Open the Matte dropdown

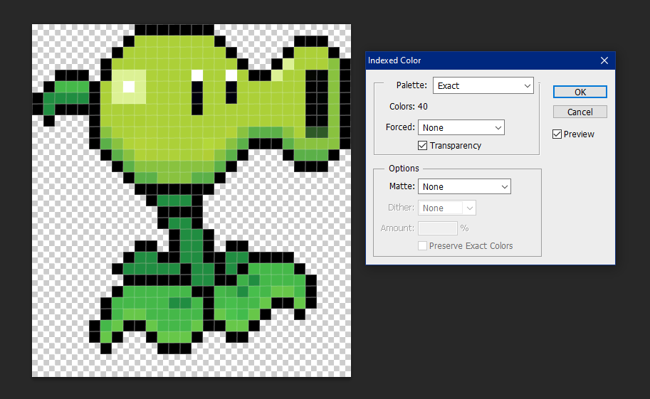pos(464,186)
